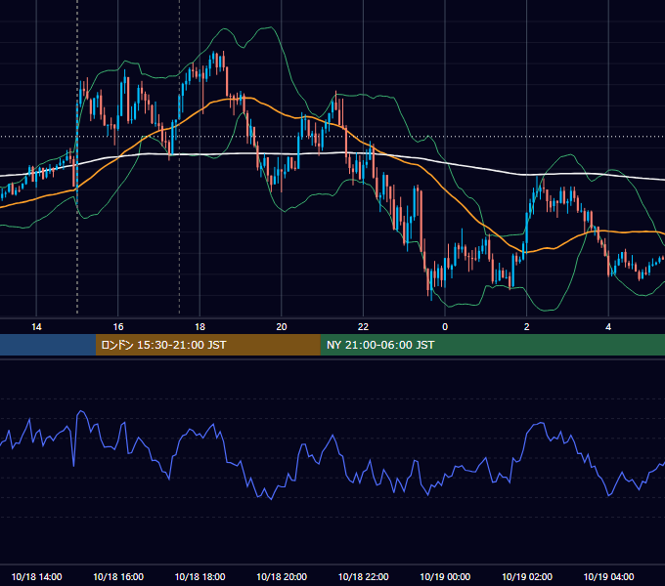
Task: Click the blue session bar before ロンドン
Action: tap(48, 345)
